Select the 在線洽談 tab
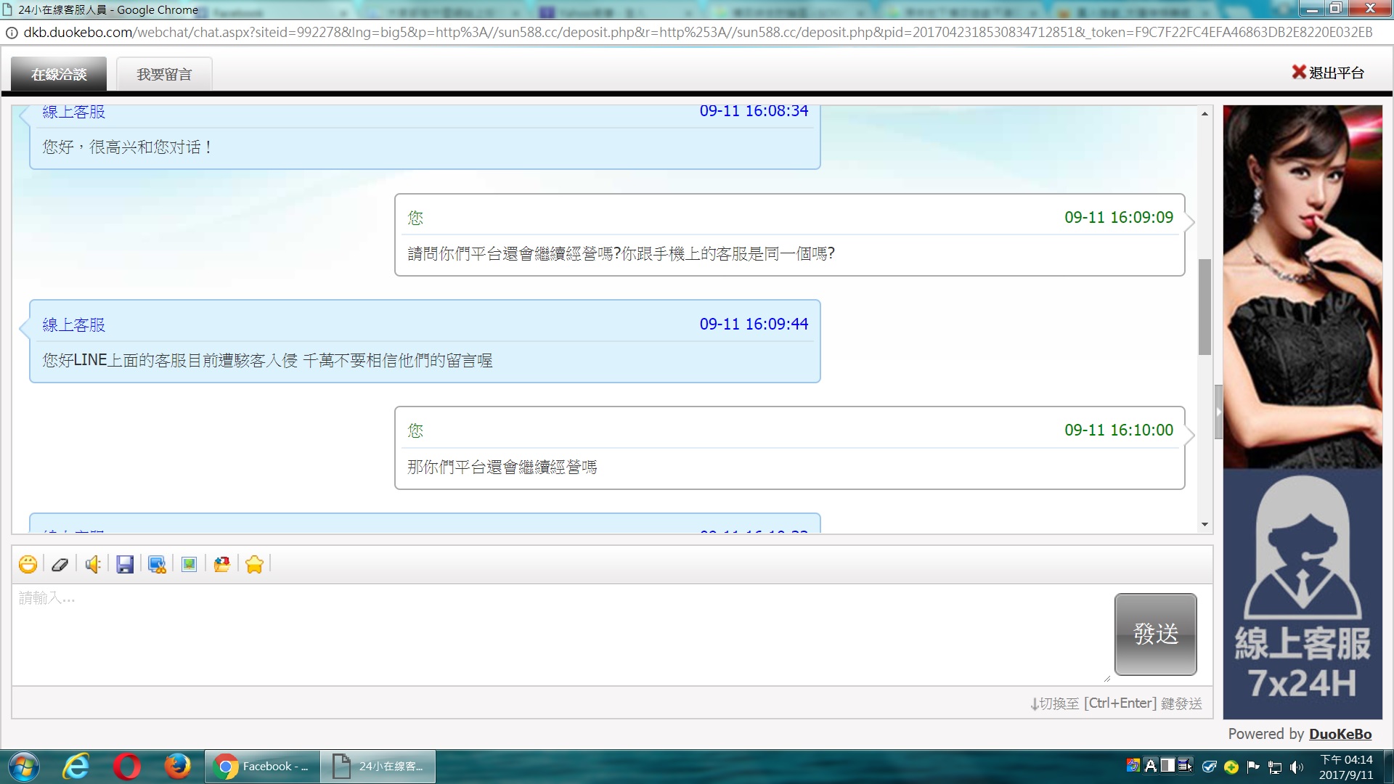Screen dimensions: 1394x784 59,74
